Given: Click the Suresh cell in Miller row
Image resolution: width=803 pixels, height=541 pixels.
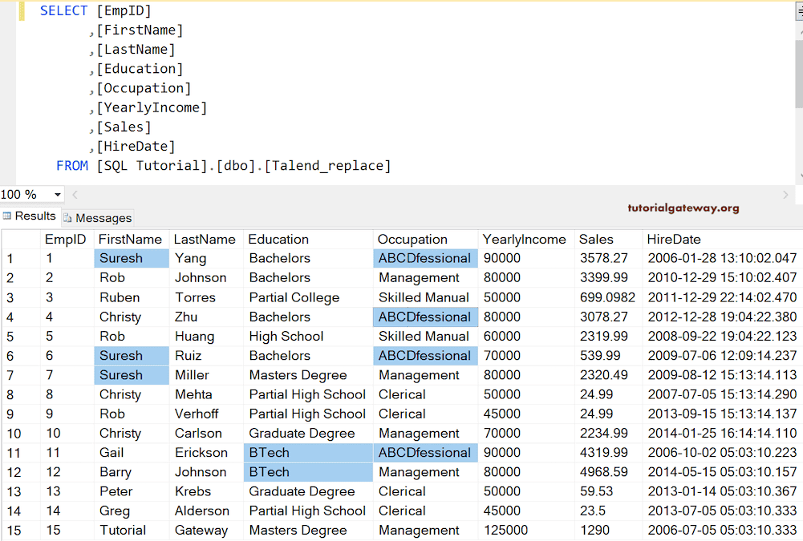Looking at the screenshot, I should (x=132, y=374).
